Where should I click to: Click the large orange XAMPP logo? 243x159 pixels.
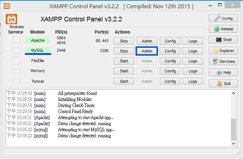(11, 19)
